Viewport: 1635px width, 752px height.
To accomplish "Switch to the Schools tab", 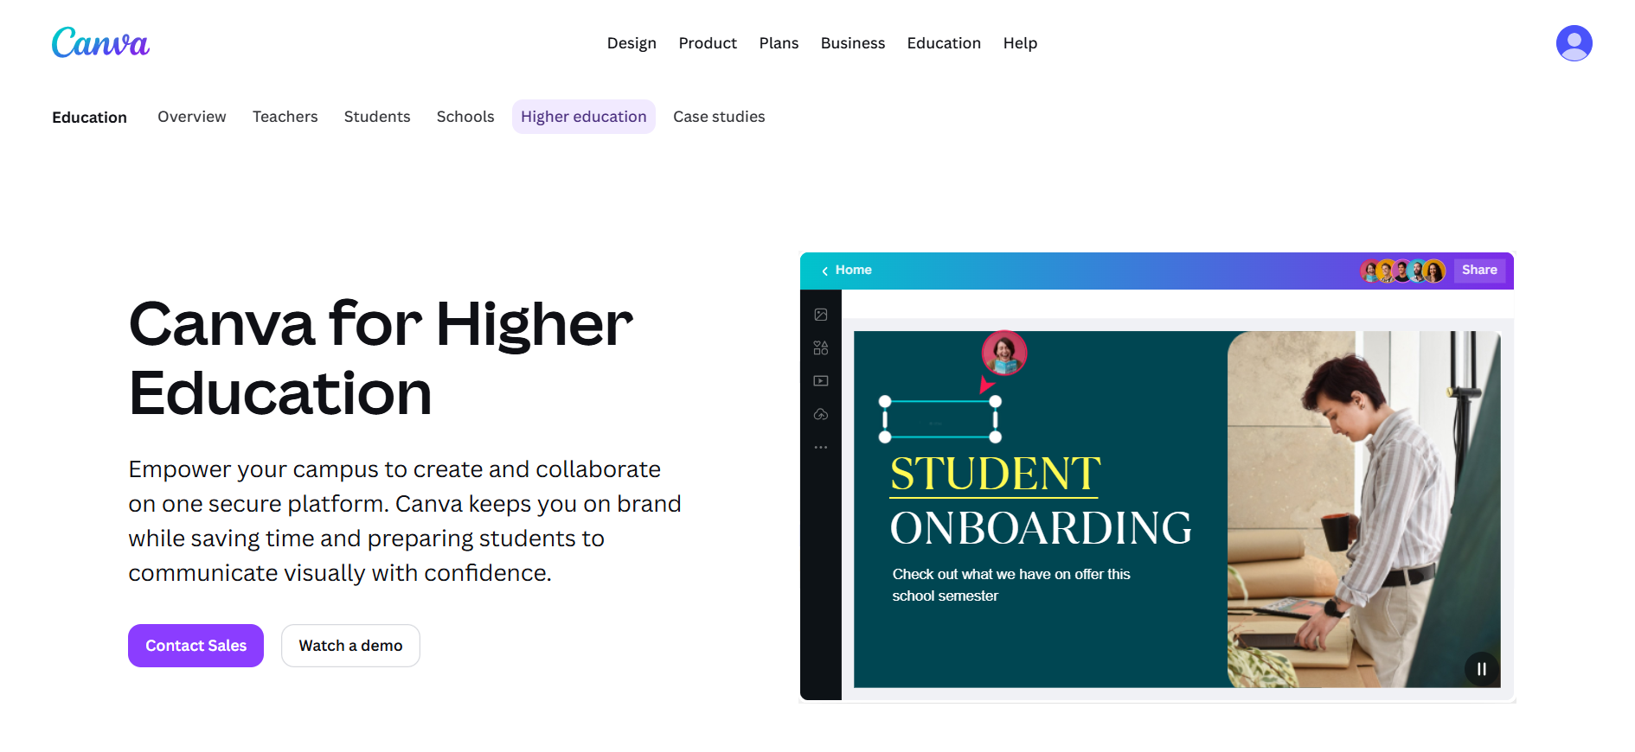I will pyautogui.click(x=465, y=117).
